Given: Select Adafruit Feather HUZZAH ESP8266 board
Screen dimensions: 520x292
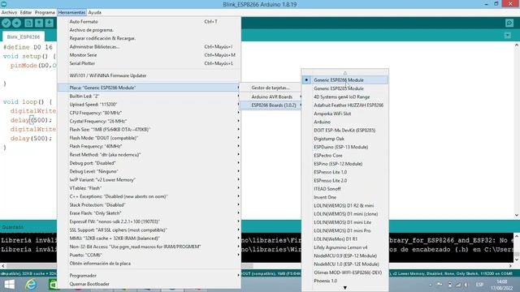Looking at the screenshot, I should click(344, 105).
